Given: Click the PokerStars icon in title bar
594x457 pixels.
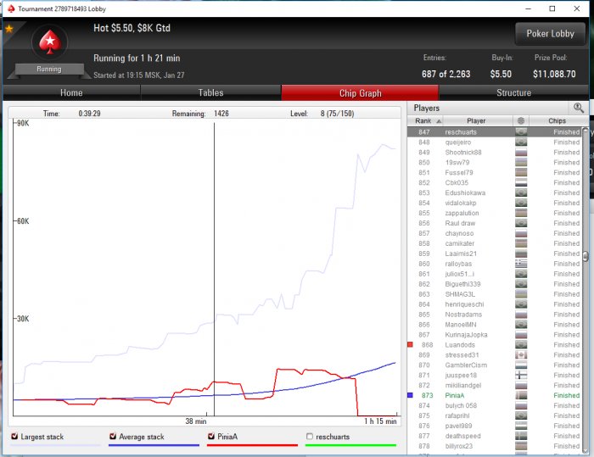Looking at the screenshot, I should click(11, 8).
